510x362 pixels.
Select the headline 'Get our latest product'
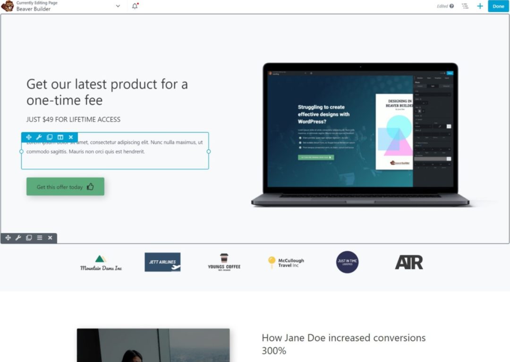[x=107, y=92]
